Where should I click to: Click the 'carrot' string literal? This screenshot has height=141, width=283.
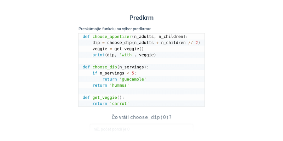(x=119, y=104)
